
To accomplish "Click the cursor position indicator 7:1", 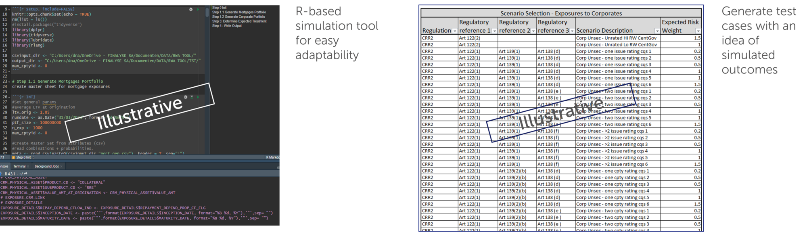I will click(2, 157).
